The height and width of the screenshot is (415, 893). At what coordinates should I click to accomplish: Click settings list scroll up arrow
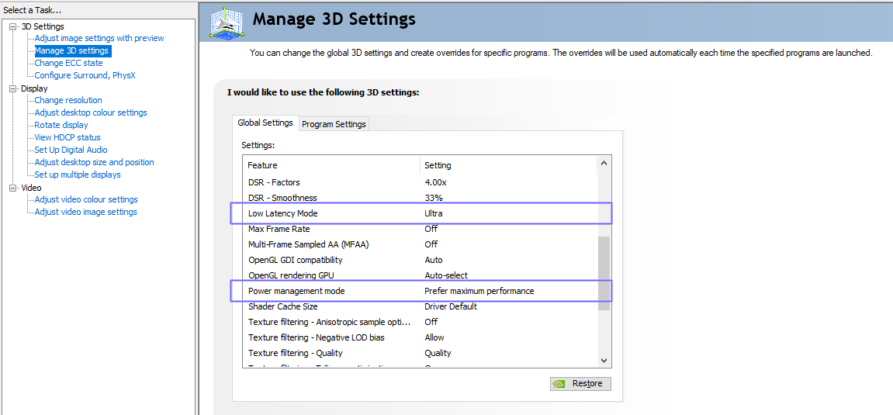pos(604,164)
